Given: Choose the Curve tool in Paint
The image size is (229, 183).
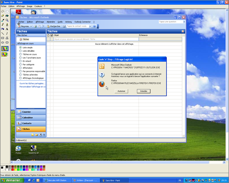Looking at the screenshot, I should (7, 33).
